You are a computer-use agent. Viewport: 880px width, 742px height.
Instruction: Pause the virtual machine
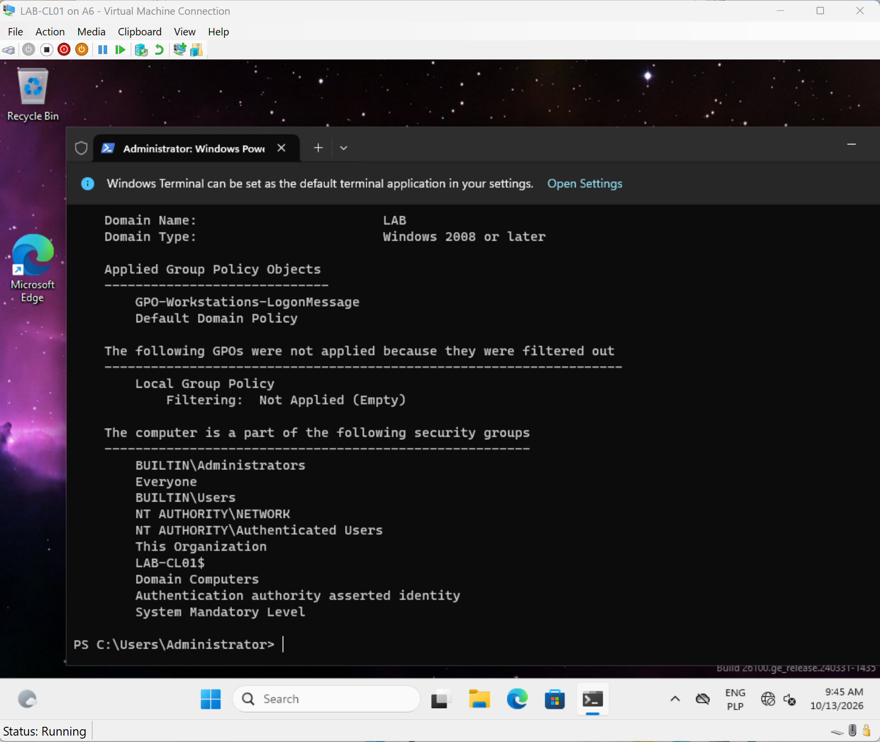103,50
